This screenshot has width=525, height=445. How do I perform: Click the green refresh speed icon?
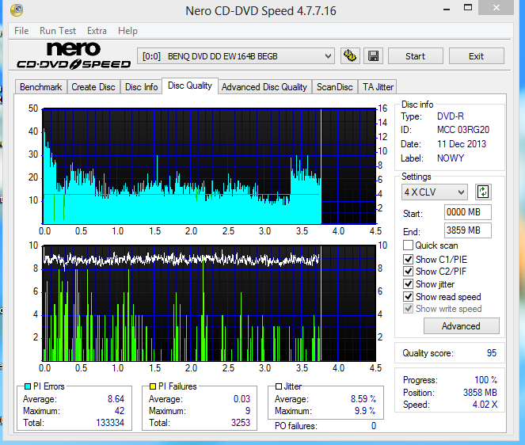[483, 192]
